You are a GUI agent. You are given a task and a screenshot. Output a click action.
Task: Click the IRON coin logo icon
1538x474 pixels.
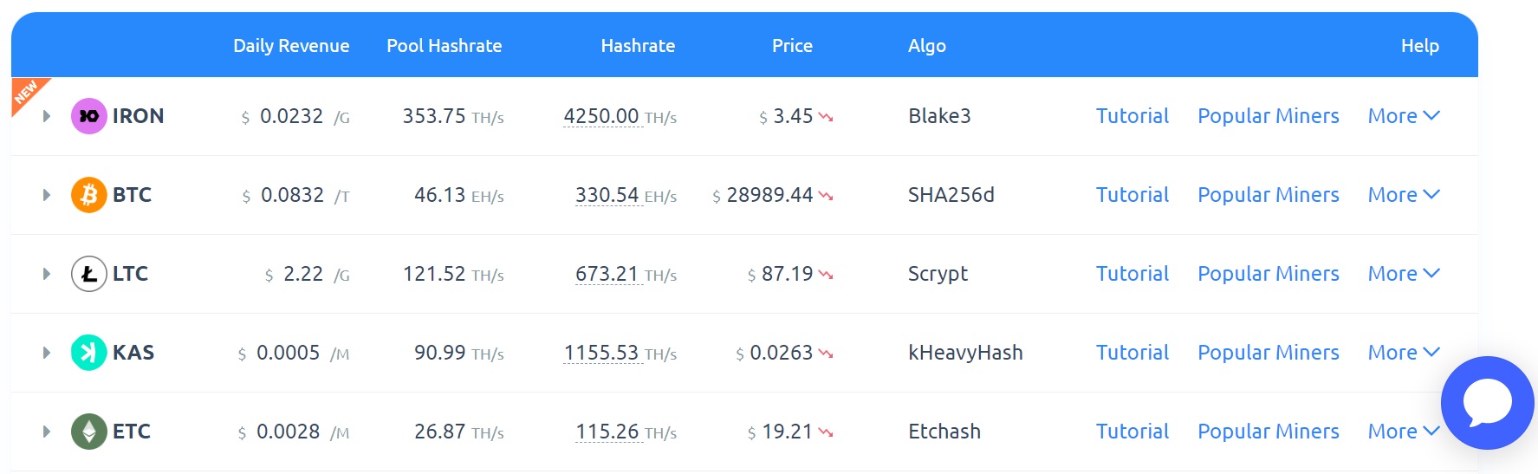88,116
